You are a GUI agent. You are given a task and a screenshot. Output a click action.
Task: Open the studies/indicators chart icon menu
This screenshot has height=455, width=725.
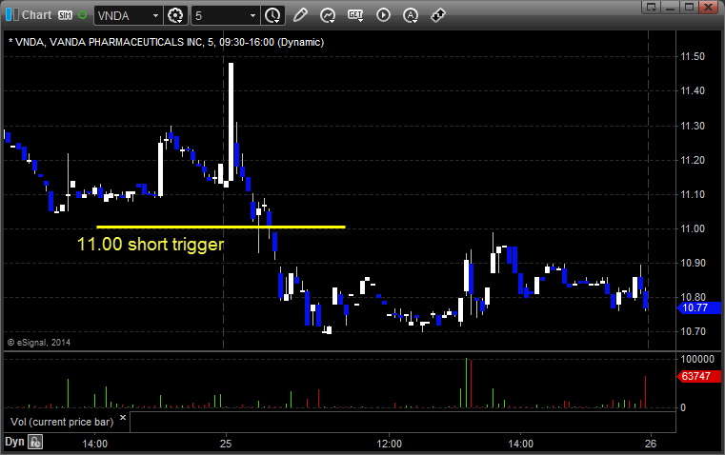pos(328,15)
